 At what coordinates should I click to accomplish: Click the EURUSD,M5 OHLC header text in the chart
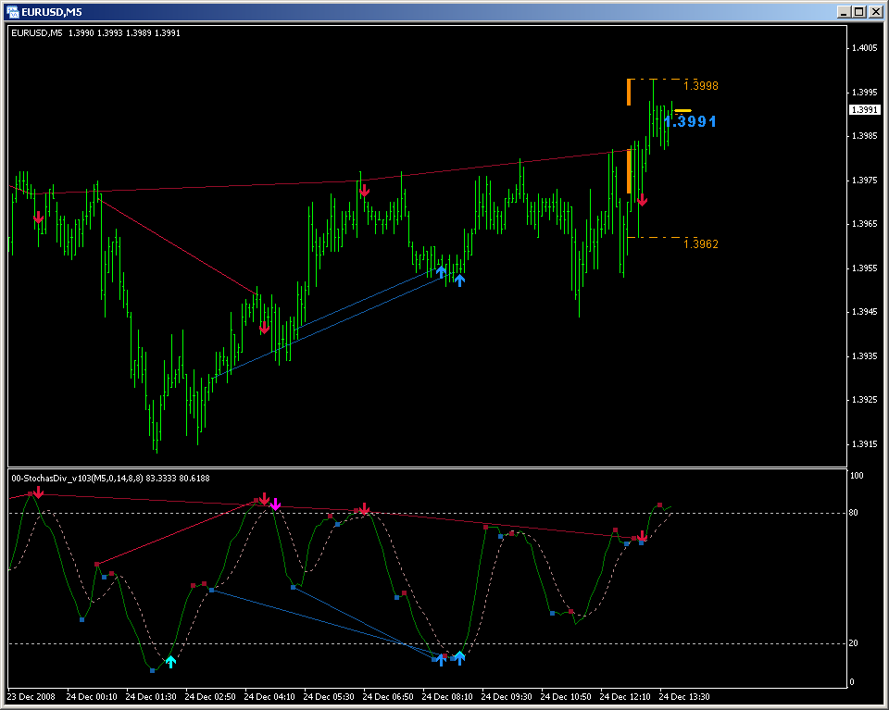[x=95, y=33]
